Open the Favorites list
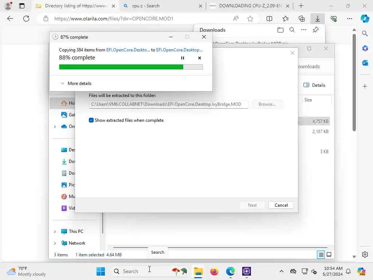The image size is (373, 280). point(286,19)
